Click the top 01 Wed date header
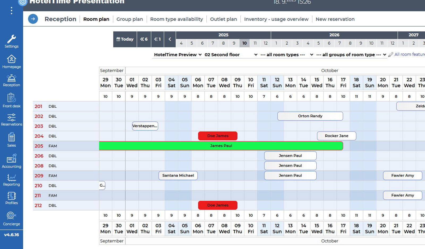This screenshot has width=425, height=249. click(132, 83)
